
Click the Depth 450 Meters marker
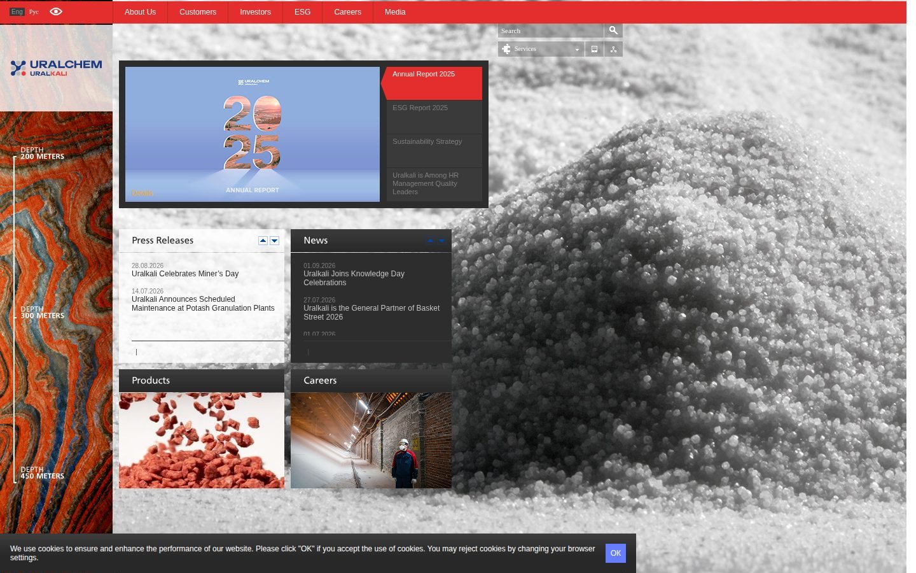coord(42,473)
